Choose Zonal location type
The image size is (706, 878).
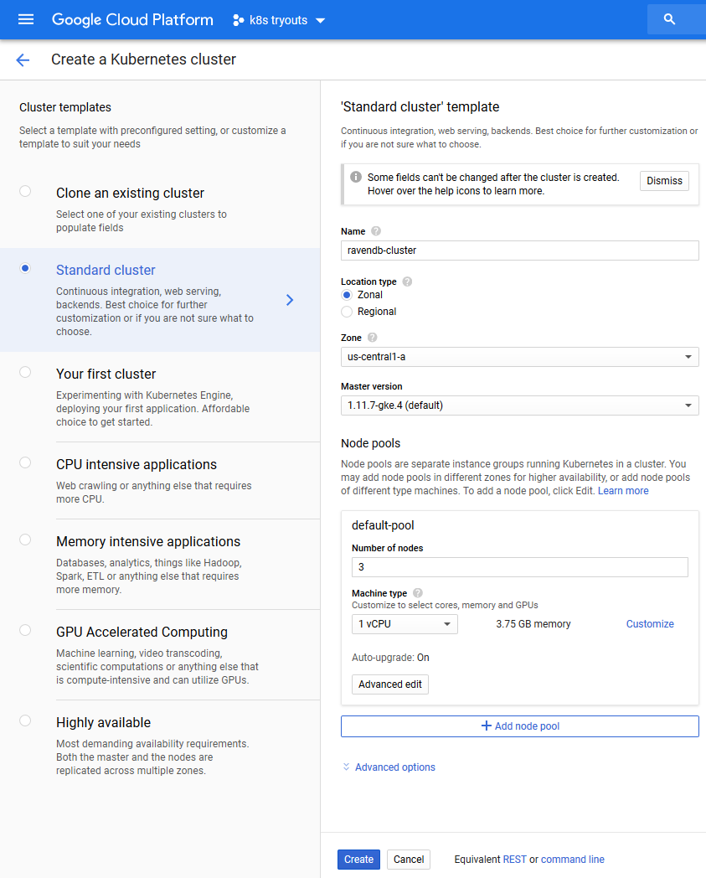point(347,295)
